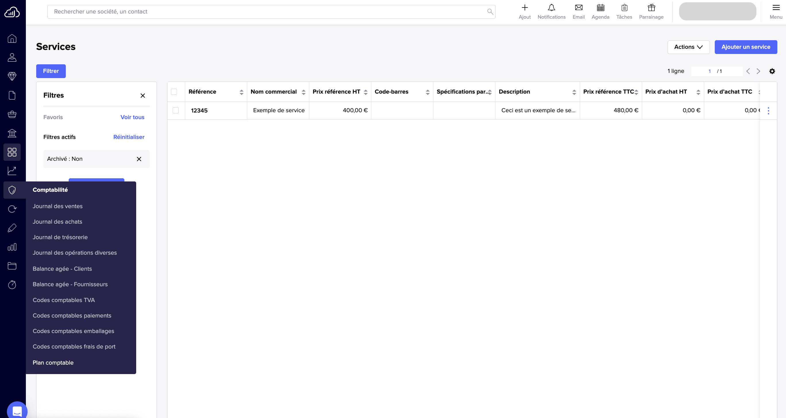Open the chat support bubble icon
Image resolution: width=786 pixels, height=418 pixels.
[17, 411]
